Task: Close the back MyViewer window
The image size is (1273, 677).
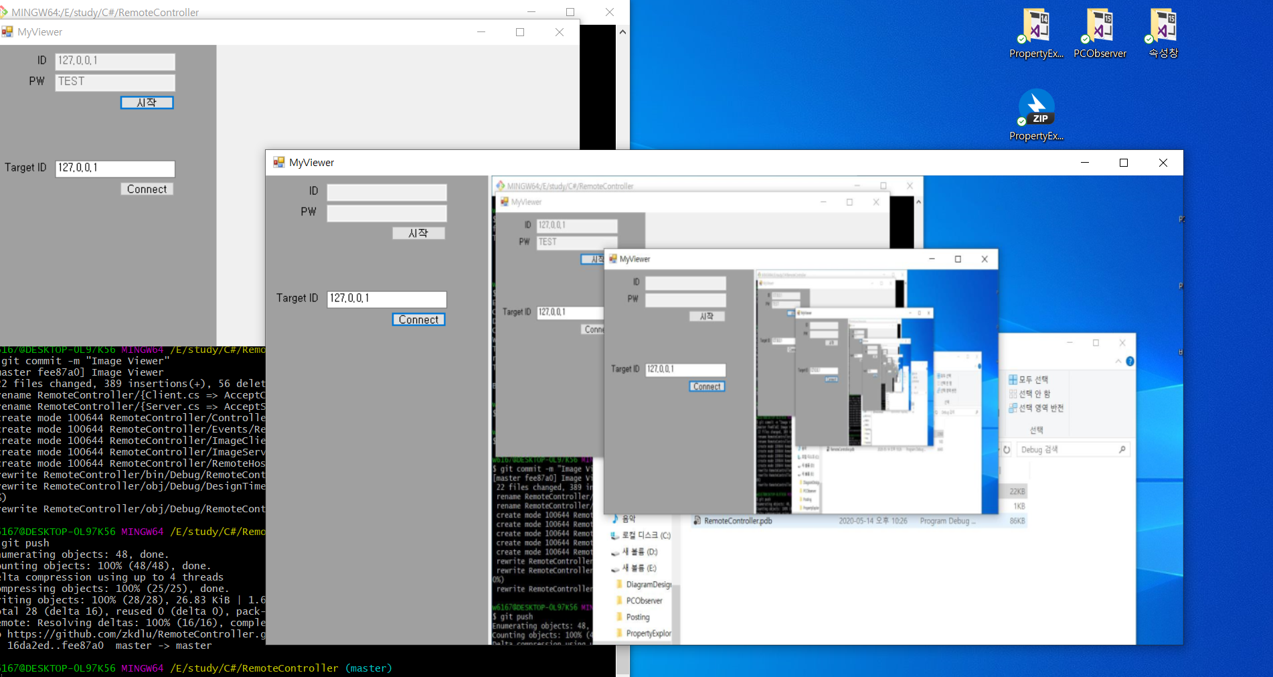Action: [x=560, y=32]
